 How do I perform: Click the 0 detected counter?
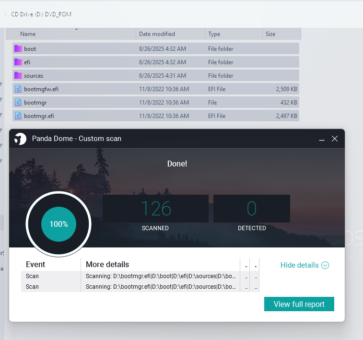click(252, 209)
